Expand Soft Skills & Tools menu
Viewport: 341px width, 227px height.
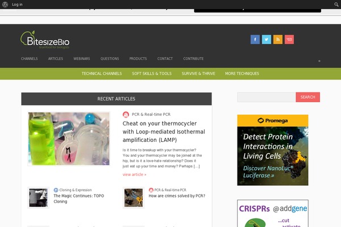coord(152,74)
